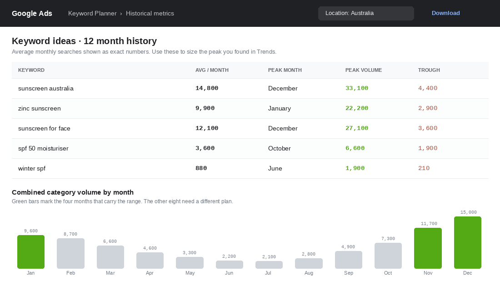Screen dimensions: 500x291
Task: Click the Keyword ideas 12 month history heading
Action: pyautogui.click(x=84, y=41)
